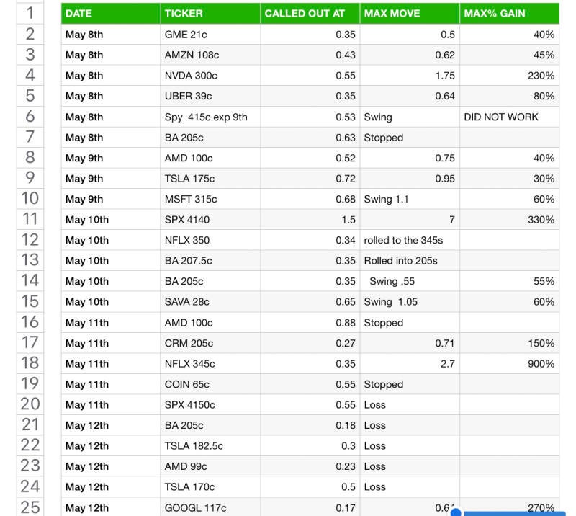Select row number 11
576x516 pixels.
[30, 219]
